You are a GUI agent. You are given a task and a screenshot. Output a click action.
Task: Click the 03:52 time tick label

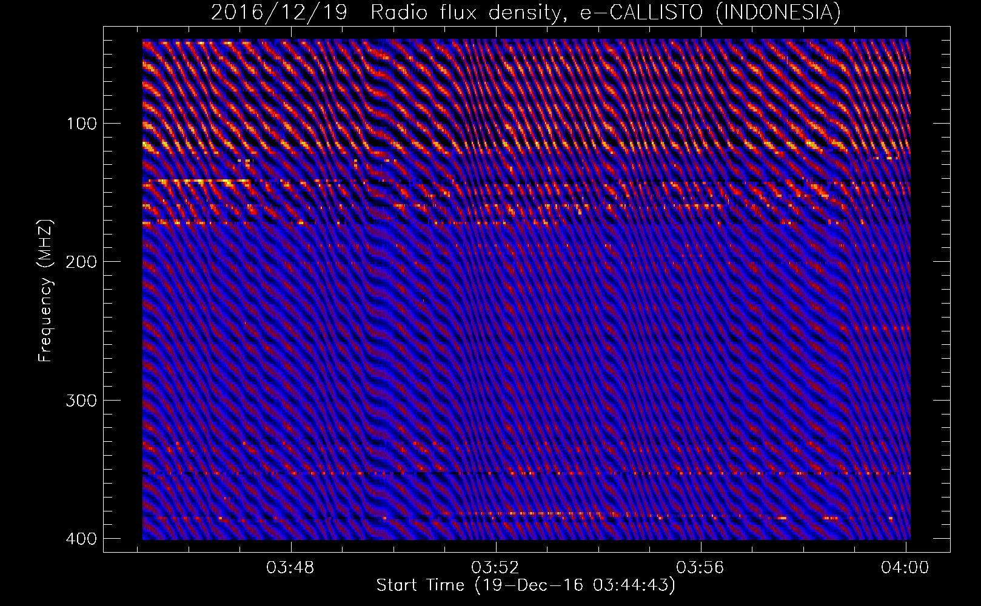click(496, 568)
